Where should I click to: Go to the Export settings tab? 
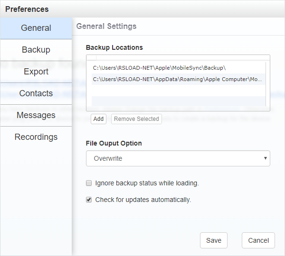36,72
